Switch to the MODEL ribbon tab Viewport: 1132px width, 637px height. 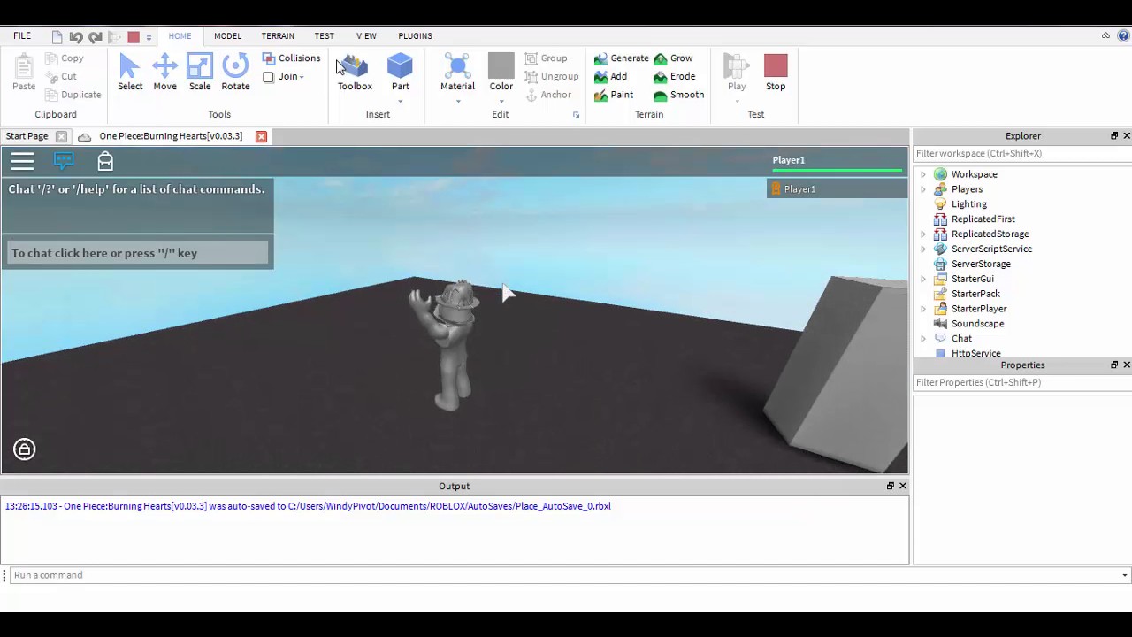(227, 36)
